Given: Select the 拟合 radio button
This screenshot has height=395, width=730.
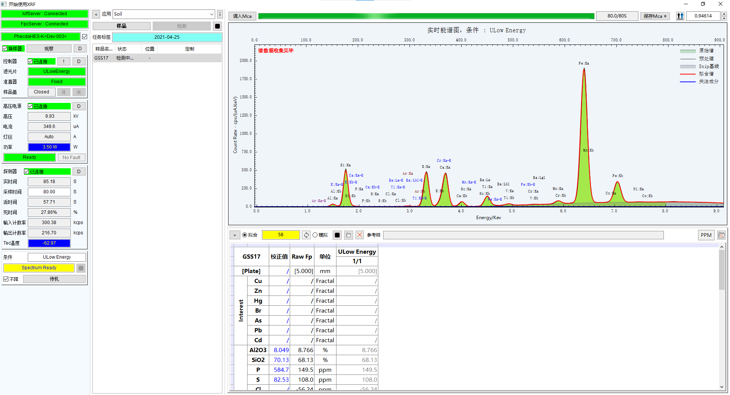Looking at the screenshot, I should (245, 235).
